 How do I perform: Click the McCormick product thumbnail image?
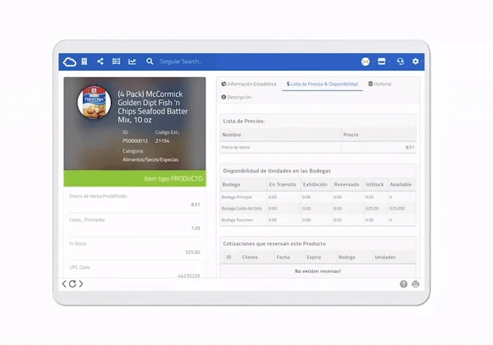click(x=94, y=103)
